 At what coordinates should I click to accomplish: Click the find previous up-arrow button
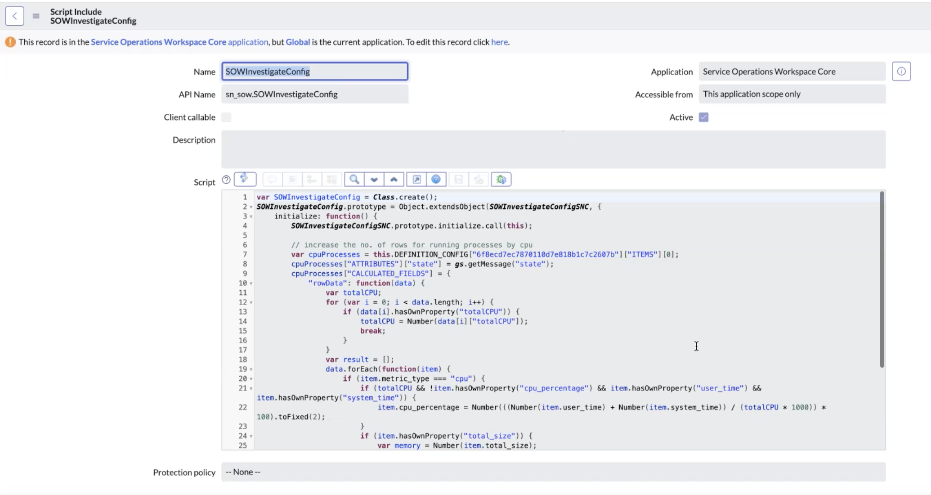(394, 180)
